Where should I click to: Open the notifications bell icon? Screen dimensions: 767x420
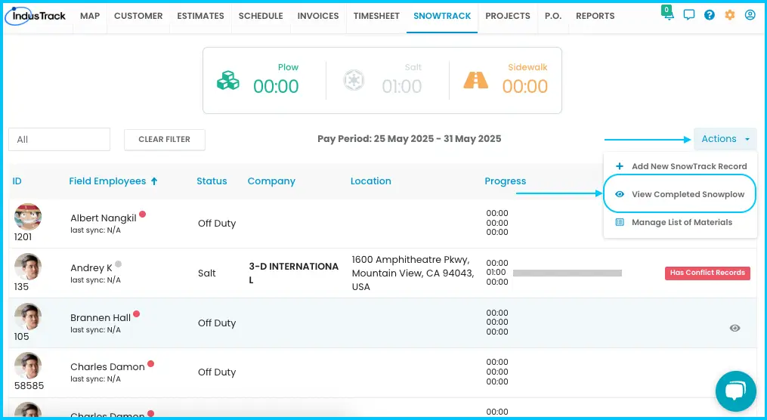[668, 14]
